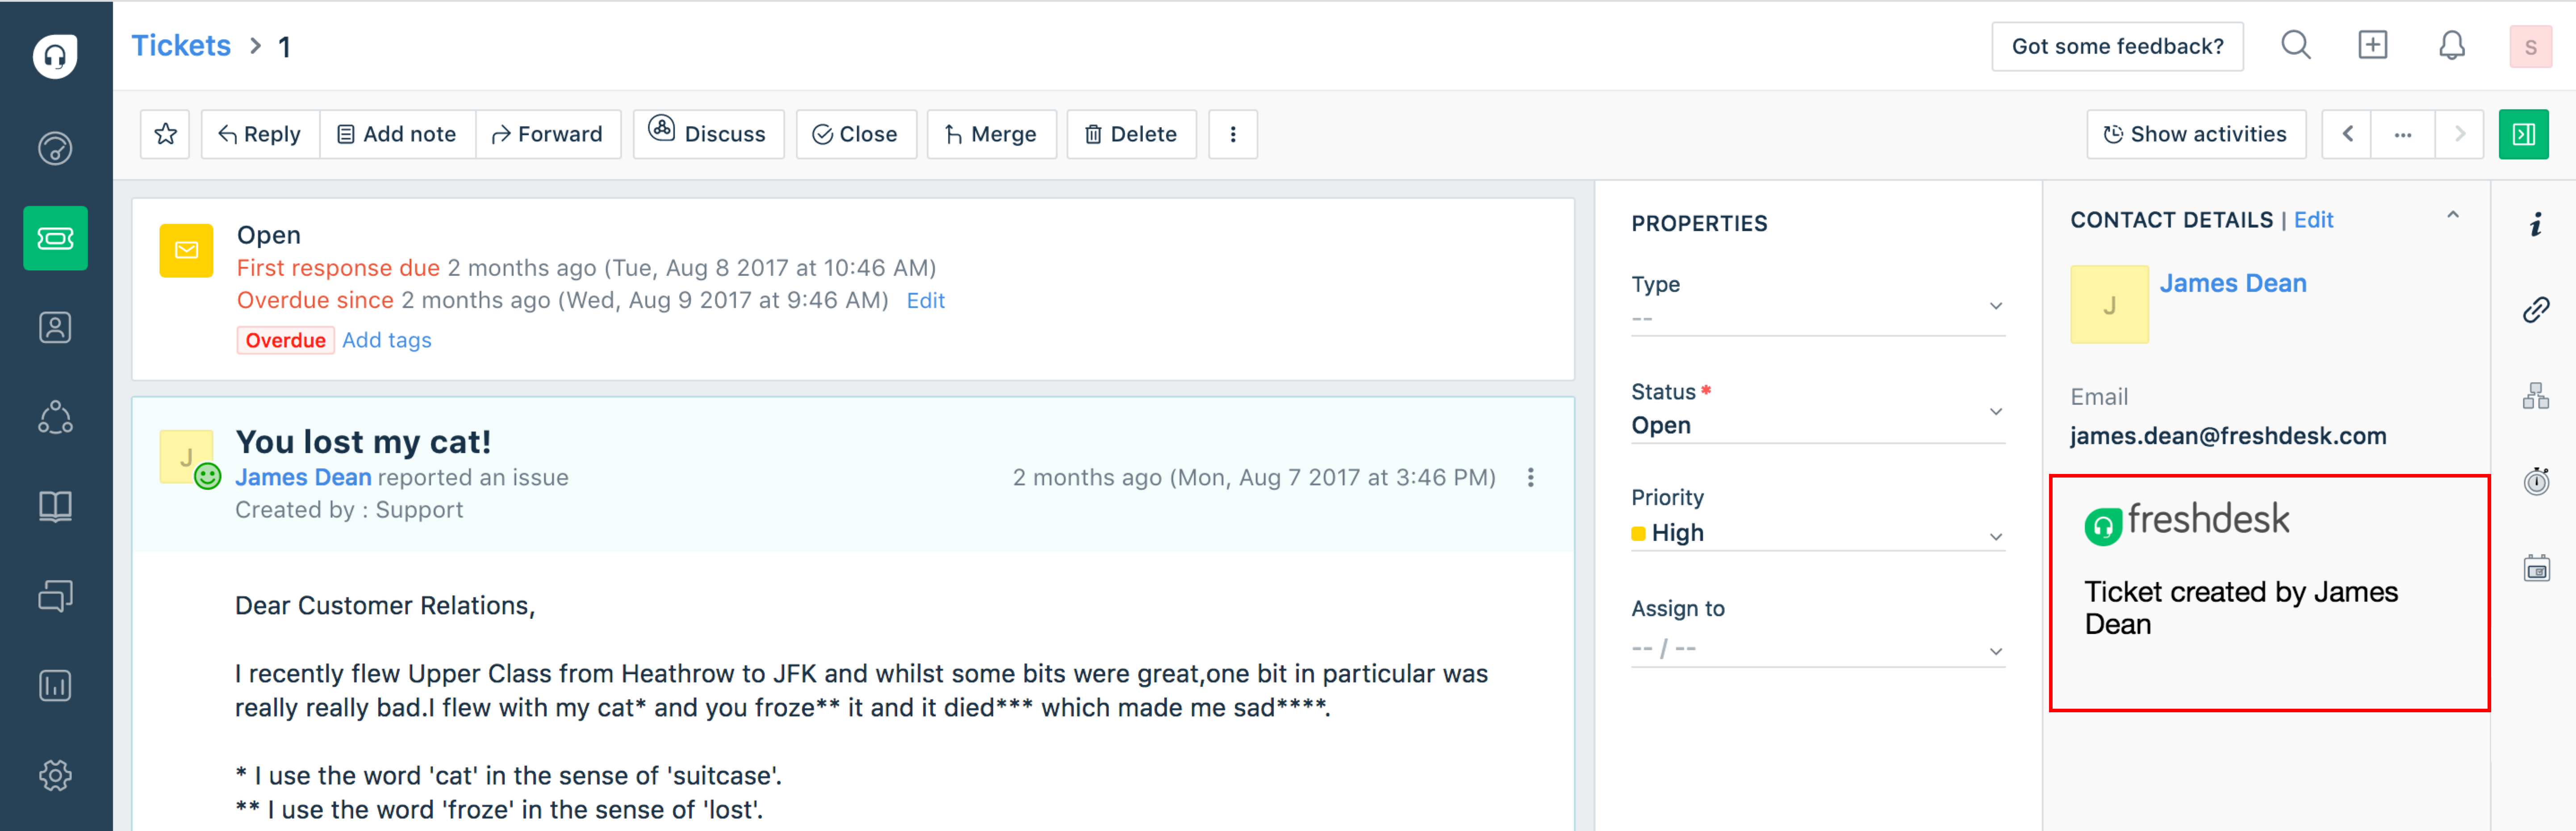Open the contact info 'i' icon
This screenshot has width=2576, height=831.
click(x=2535, y=225)
